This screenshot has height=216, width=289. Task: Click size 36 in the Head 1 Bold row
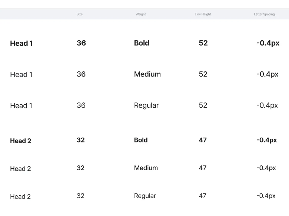[x=81, y=43]
